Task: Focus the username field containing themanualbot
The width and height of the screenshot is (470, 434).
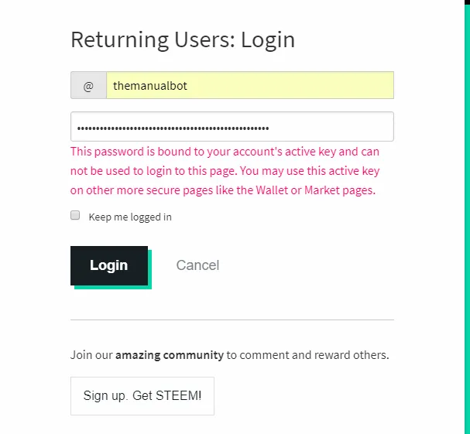Action: coord(250,85)
